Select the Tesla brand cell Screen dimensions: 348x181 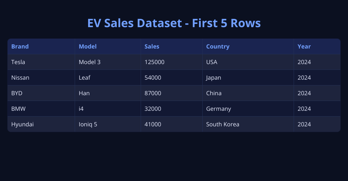(18, 62)
